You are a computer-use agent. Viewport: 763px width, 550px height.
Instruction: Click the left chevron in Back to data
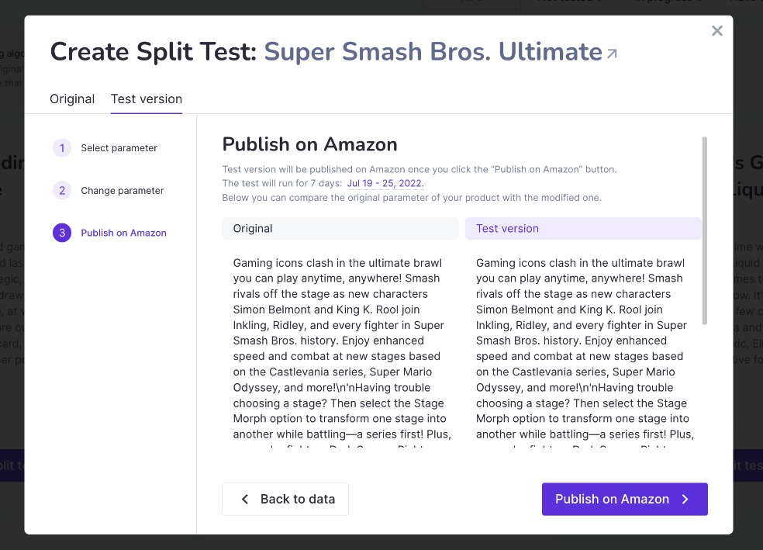(x=245, y=499)
